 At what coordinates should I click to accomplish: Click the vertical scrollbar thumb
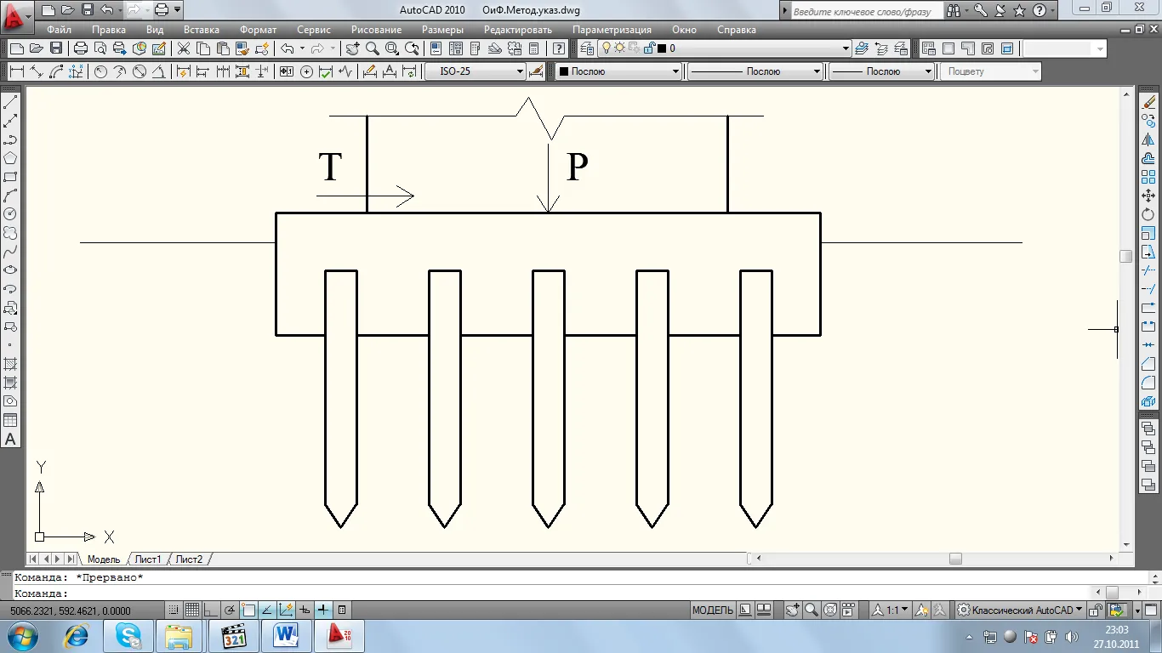tap(1126, 255)
